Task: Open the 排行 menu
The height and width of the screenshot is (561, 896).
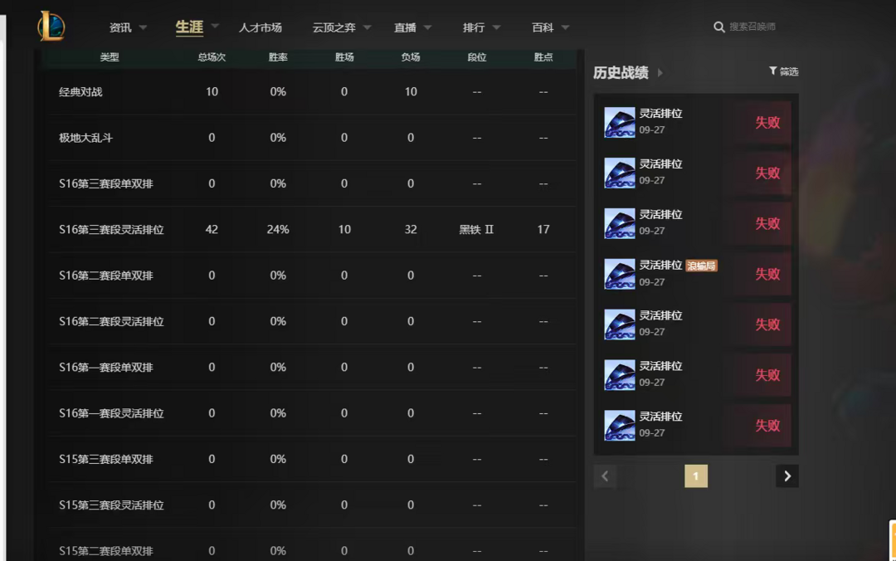Action: coord(474,27)
